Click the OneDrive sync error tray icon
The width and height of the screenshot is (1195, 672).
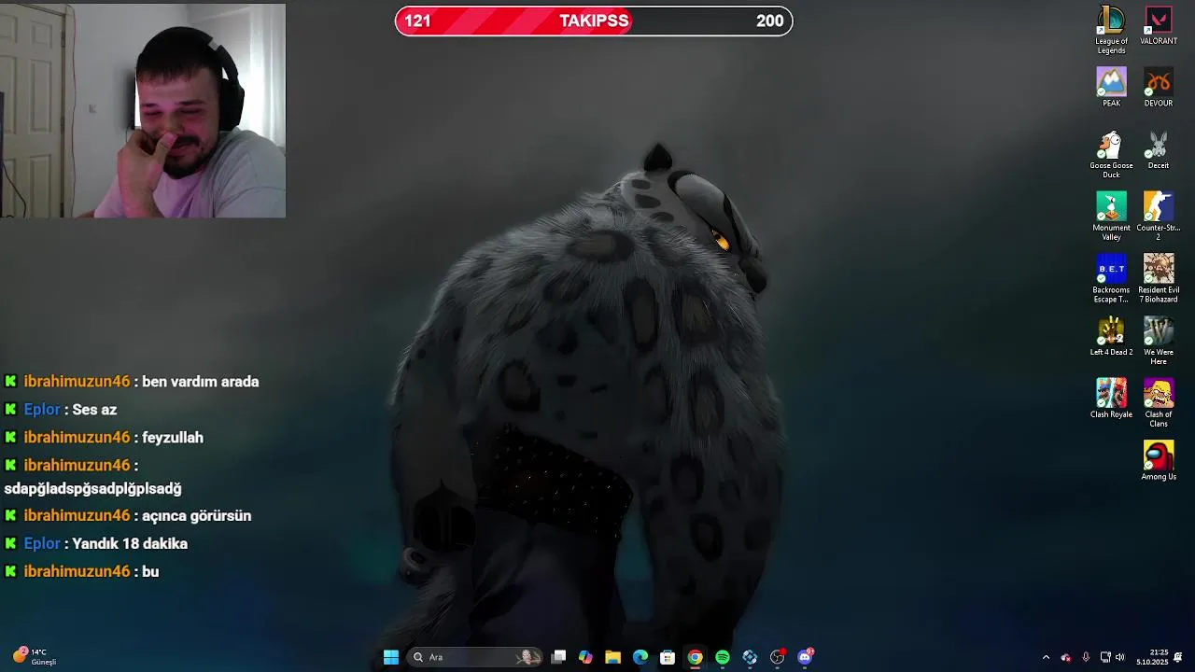(x=1066, y=657)
